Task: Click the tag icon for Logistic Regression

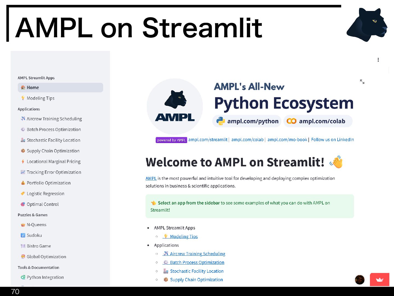Action: (23, 193)
